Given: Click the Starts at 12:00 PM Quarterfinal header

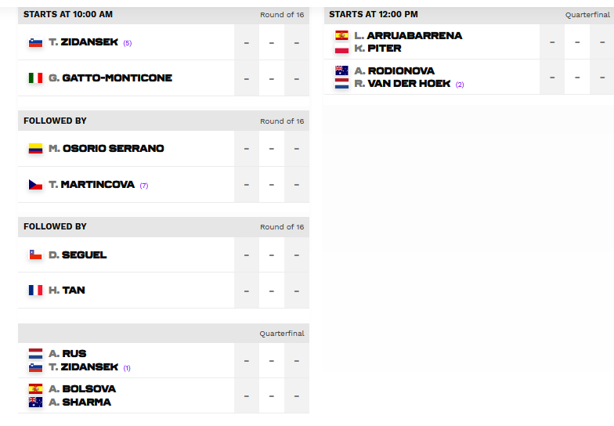Looking at the screenshot, I should pyautogui.click(x=469, y=15).
